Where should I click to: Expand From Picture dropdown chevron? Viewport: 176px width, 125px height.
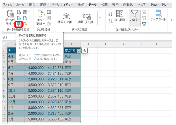click(x=29, y=12)
